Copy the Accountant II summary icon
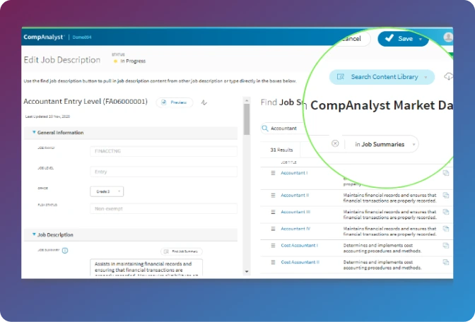This screenshot has width=475, height=322. coord(446,195)
